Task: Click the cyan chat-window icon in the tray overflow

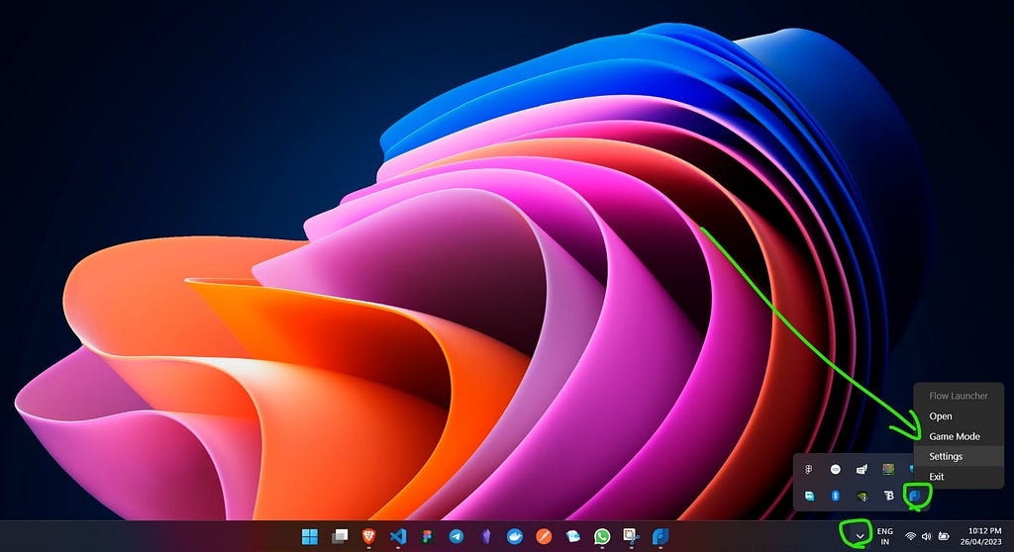Action: [809, 496]
